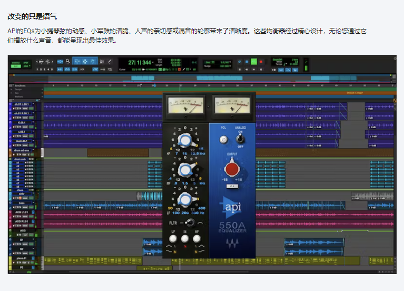Screen dimensions: 404x291
Task: Open main counter format dropdown arrow
Action: tap(153, 62)
